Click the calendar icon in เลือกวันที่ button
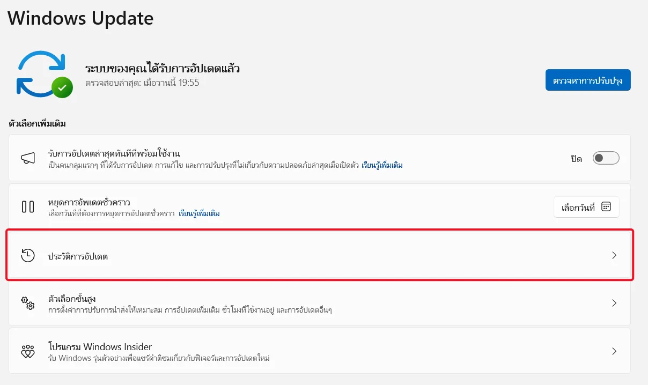The width and height of the screenshot is (648, 385). tap(606, 207)
